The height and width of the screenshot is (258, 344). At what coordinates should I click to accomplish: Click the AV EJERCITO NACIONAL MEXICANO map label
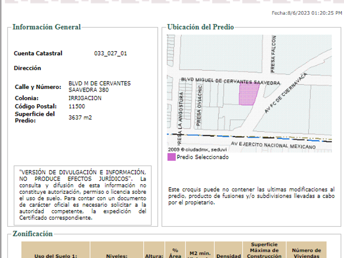(x=273, y=145)
